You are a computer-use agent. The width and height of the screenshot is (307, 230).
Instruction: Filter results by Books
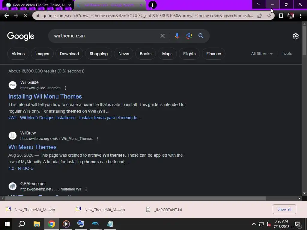coord(145,54)
